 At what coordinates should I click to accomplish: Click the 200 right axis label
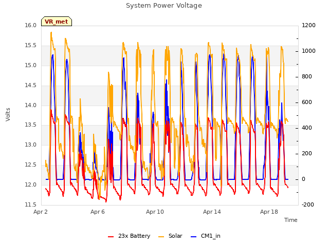click(x=307, y=154)
